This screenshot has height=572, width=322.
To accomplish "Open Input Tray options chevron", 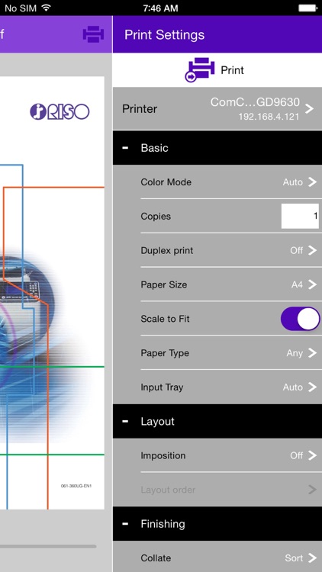I will pos(312,387).
